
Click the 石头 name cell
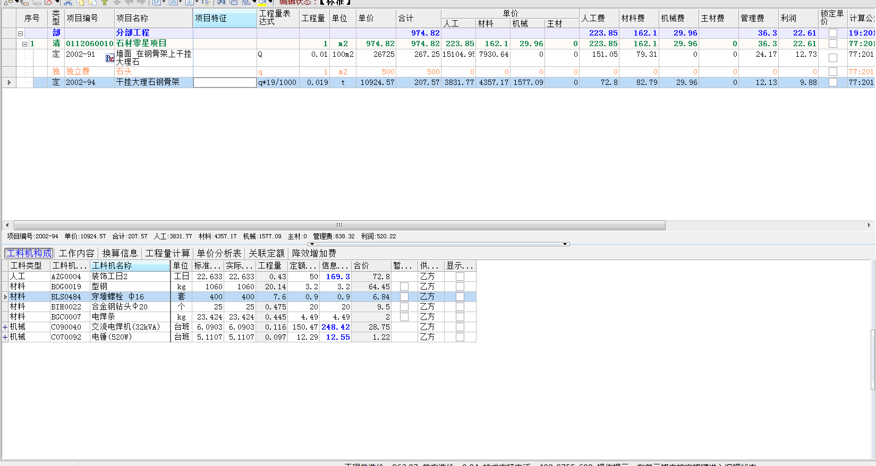[154, 72]
